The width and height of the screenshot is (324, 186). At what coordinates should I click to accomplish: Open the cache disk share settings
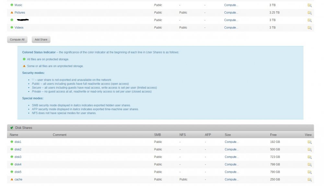pyautogui.click(x=18, y=180)
